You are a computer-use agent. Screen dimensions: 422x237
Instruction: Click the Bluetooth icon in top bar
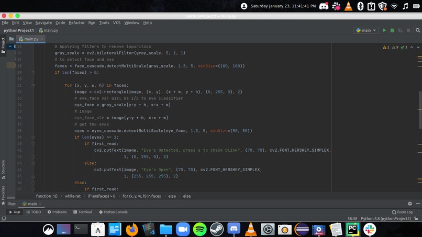point(360,6)
